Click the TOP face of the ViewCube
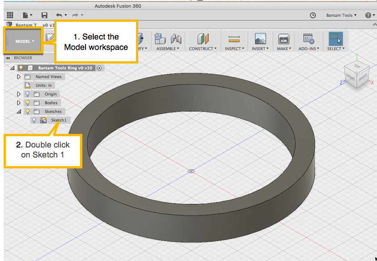Screen dimensions: 377x261 357,66
